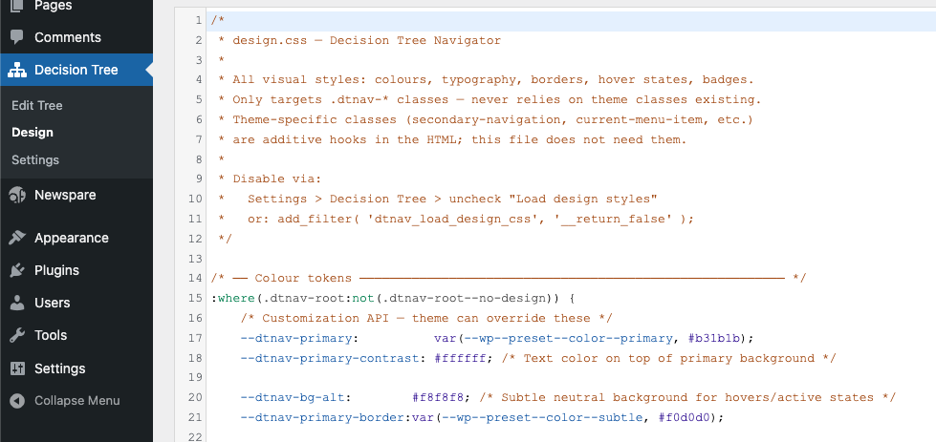Click the Appearance paintbrush icon

click(x=17, y=238)
